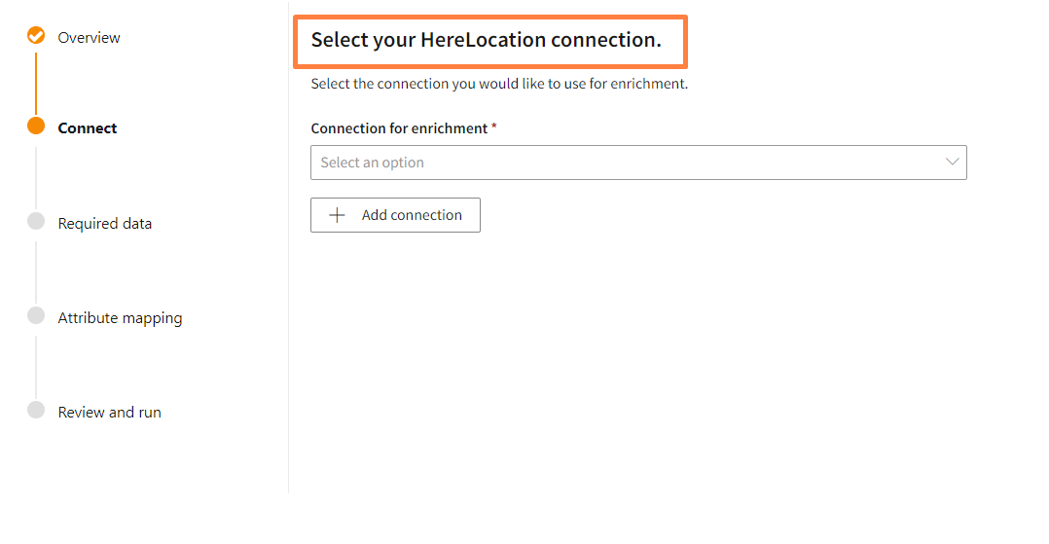Screen dimensions: 1049x544
Task: Navigate to the Review and run label
Action: pyautogui.click(x=109, y=413)
